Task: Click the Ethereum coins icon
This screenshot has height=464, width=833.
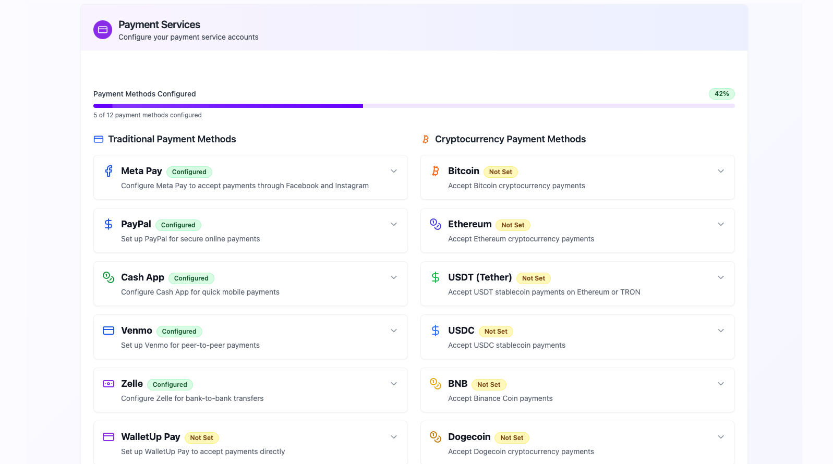Action: click(436, 224)
